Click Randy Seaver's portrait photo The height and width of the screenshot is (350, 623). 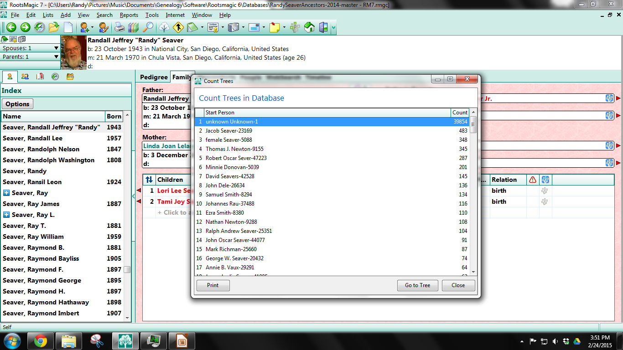click(x=73, y=52)
